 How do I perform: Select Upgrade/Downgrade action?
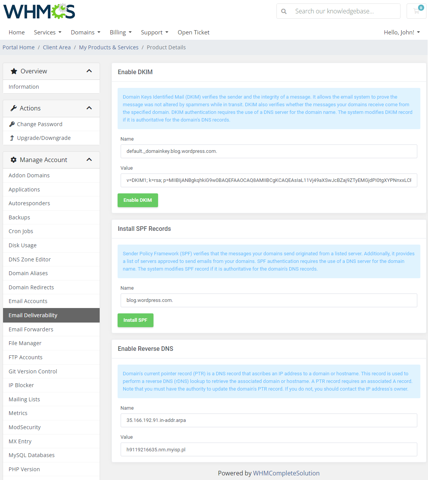pos(51,138)
